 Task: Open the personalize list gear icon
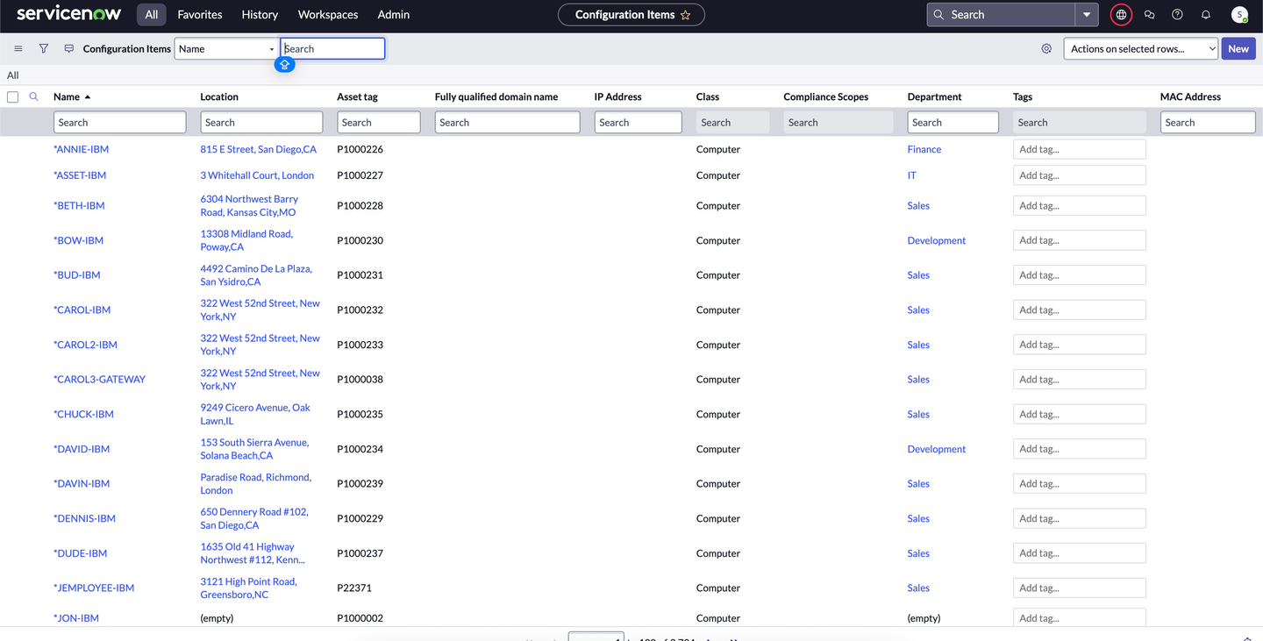1046,49
